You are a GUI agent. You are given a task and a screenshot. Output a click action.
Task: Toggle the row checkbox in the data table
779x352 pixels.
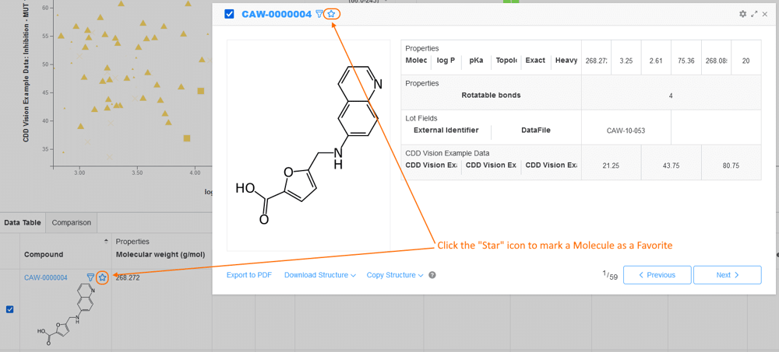(9, 309)
